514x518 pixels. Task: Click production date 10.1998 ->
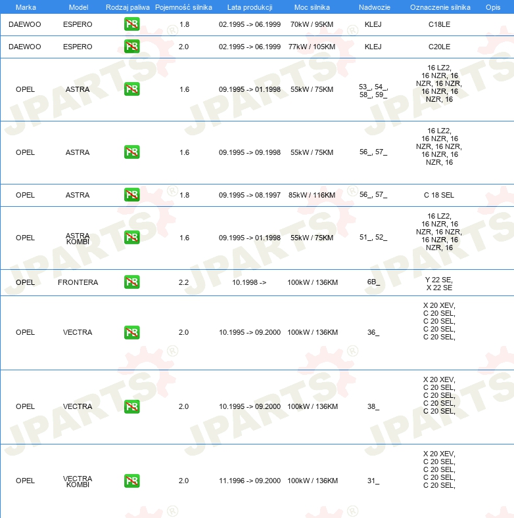pyautogui.click(x=249, y=282)
